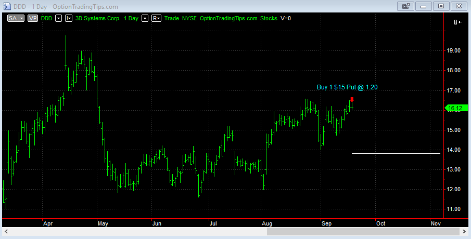Click the 19.00 price axis label
The height and width of the screenshot is (239, 471).
point(454,51)
